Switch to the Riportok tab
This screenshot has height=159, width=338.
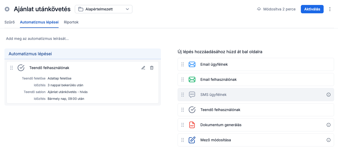[x=71, y=22]
